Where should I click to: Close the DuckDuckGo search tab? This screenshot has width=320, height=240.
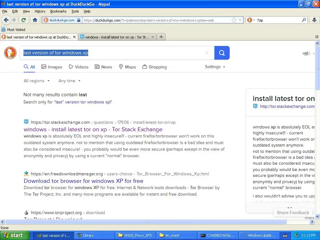(x=74, y=37)
